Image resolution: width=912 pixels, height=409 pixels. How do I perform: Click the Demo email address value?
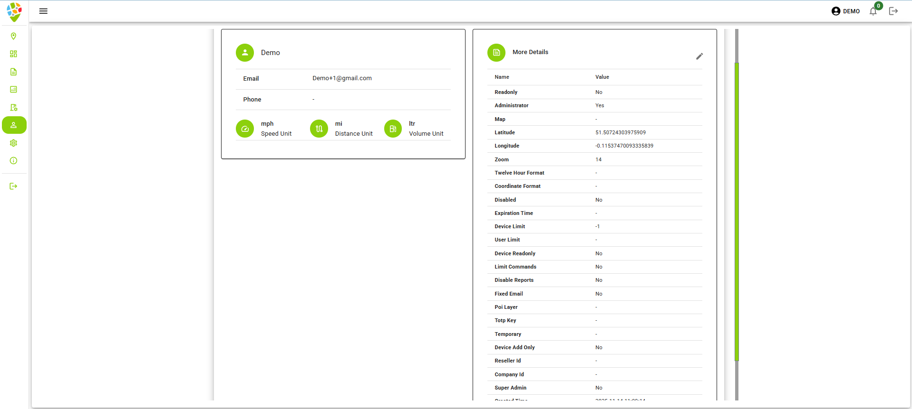point(342,78)
